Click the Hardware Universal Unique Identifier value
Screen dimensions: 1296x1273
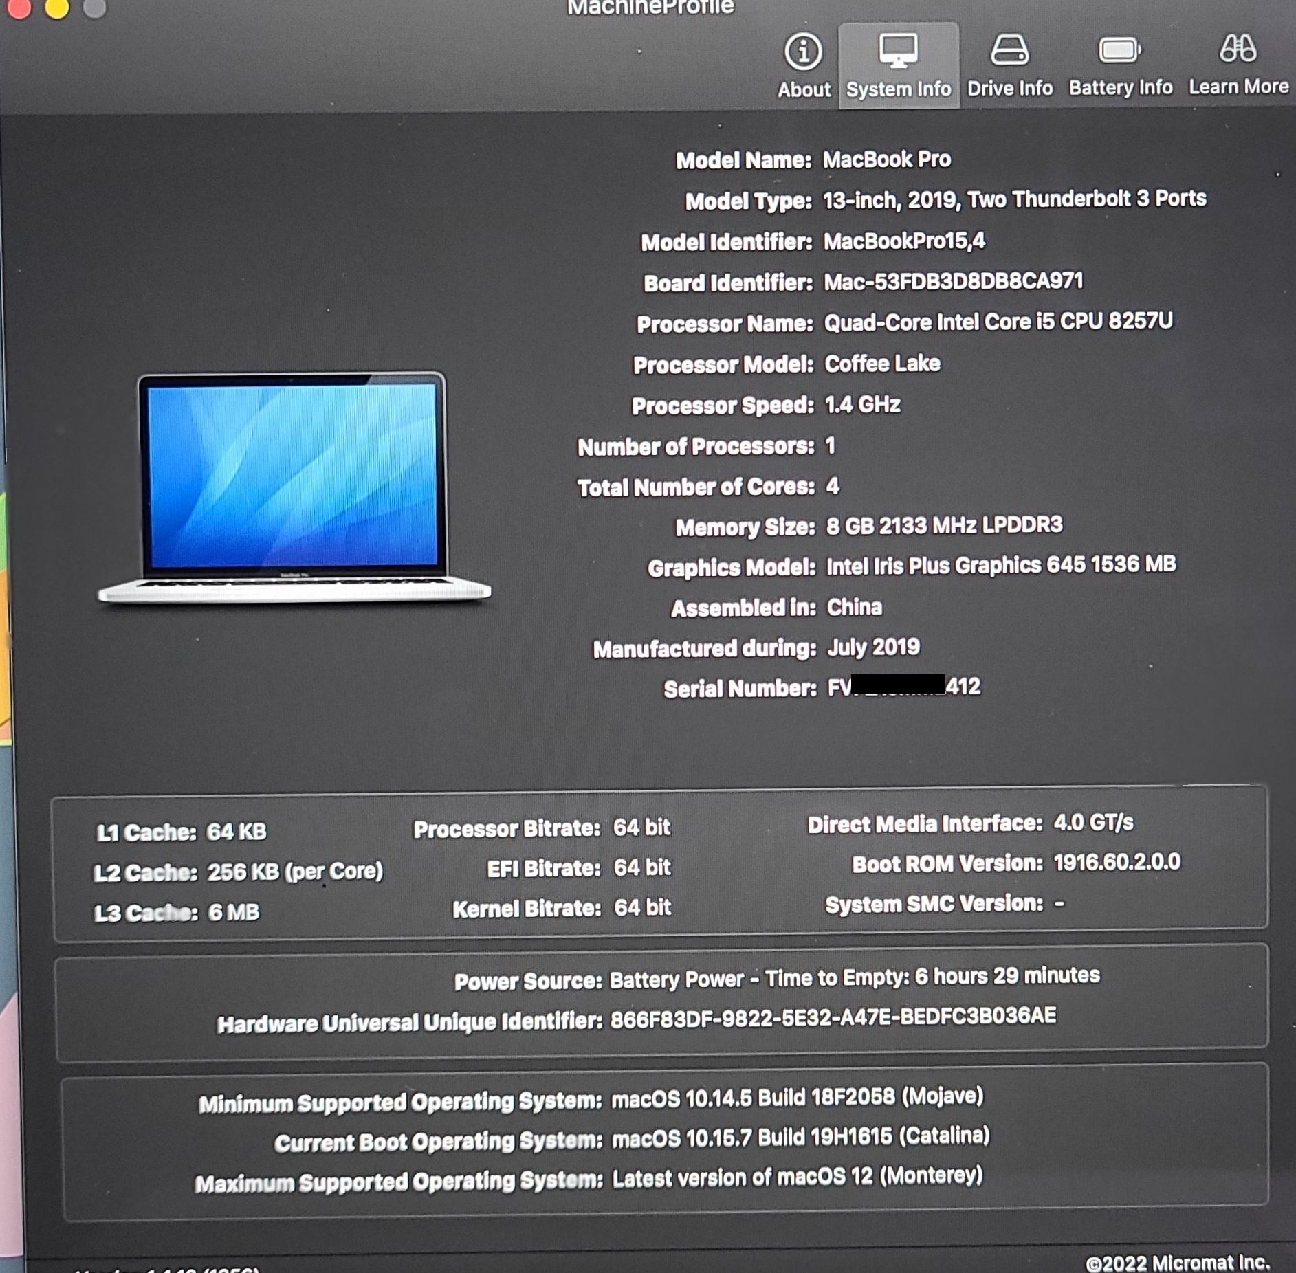point(833,1017)
